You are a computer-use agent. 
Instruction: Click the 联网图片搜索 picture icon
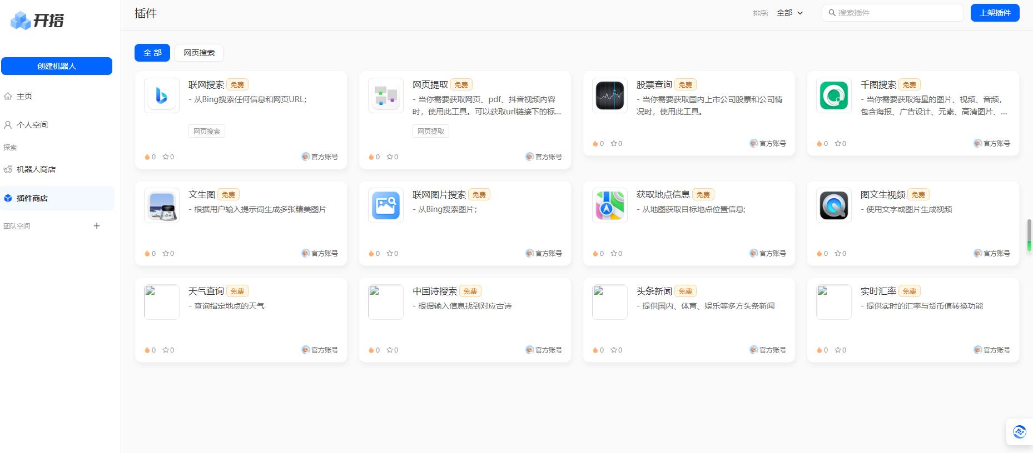386,205
